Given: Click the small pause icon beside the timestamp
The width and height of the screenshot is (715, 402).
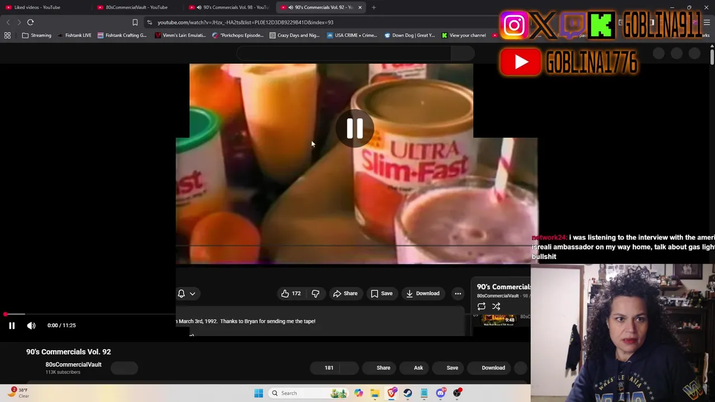Looking at the screenshot, I should (x=12, y=326).
